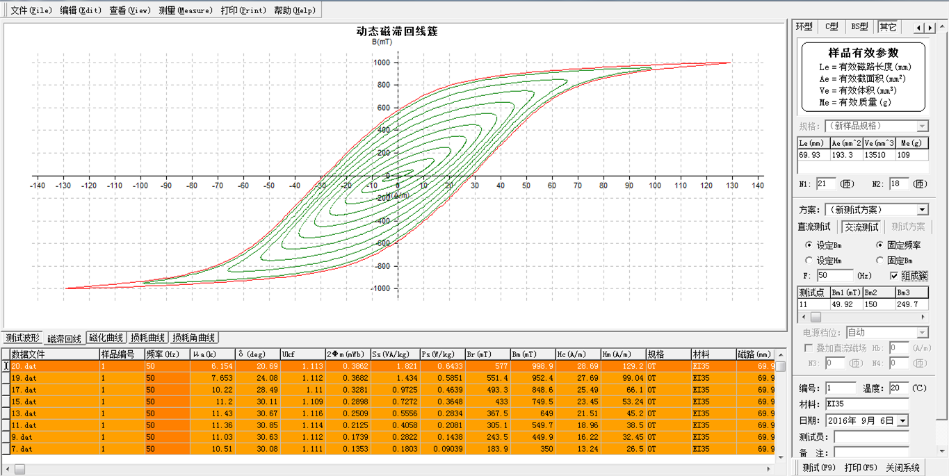Open the 打印(Print) menu
This screenshot has height=476, width=949.
click(x=243, y=10)
